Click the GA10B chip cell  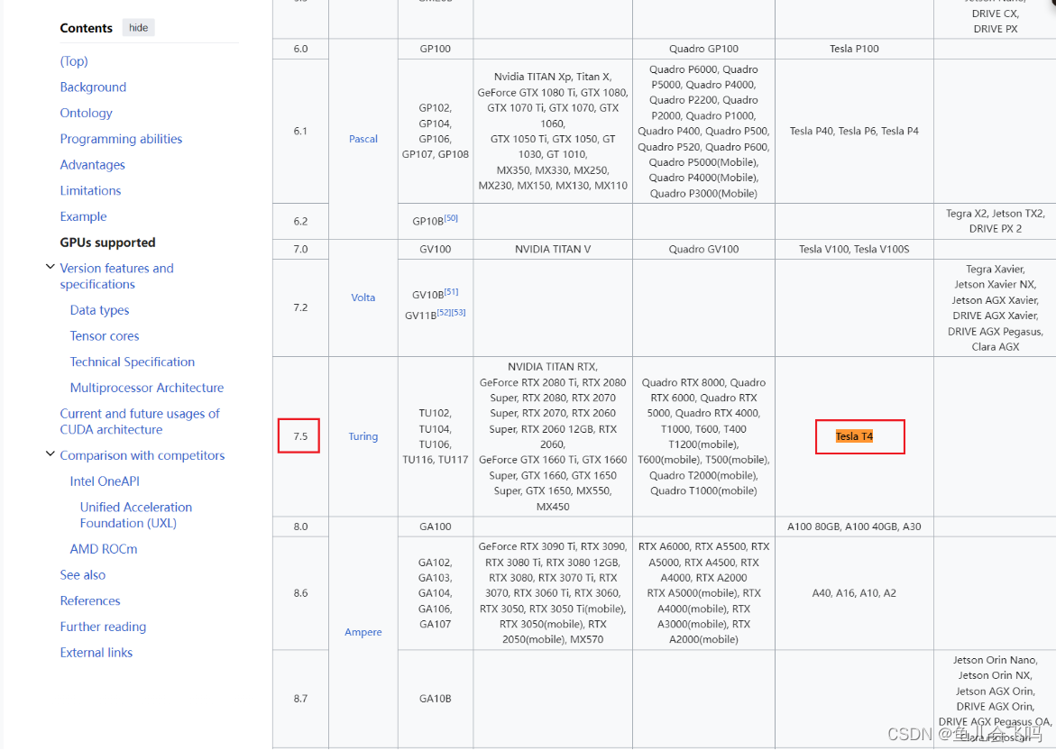(x=435, y=699)
